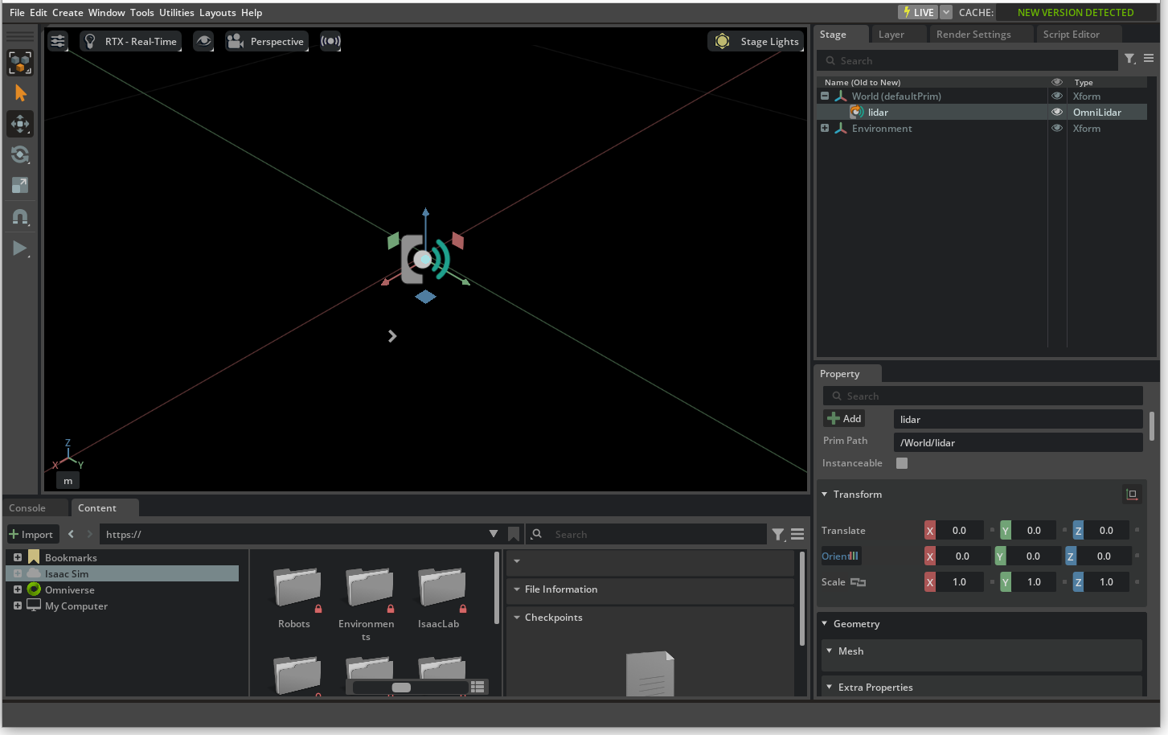Click the Stage filter funnel icon
The image size is (1168, 735).
(1129, 59)
